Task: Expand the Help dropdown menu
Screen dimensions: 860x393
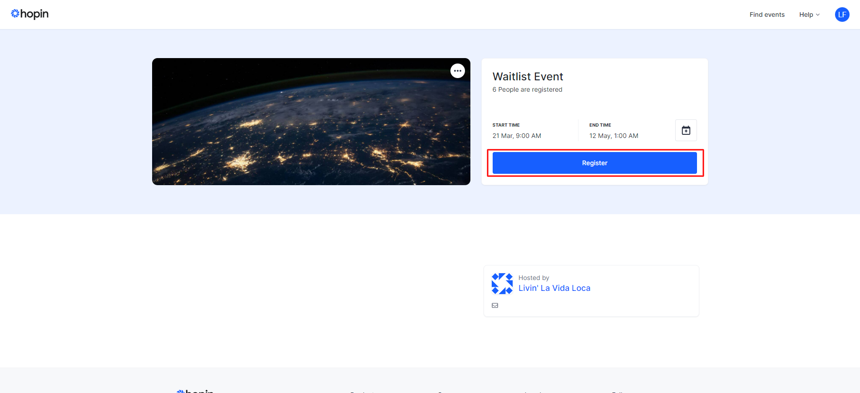Action: pos(810,15)
